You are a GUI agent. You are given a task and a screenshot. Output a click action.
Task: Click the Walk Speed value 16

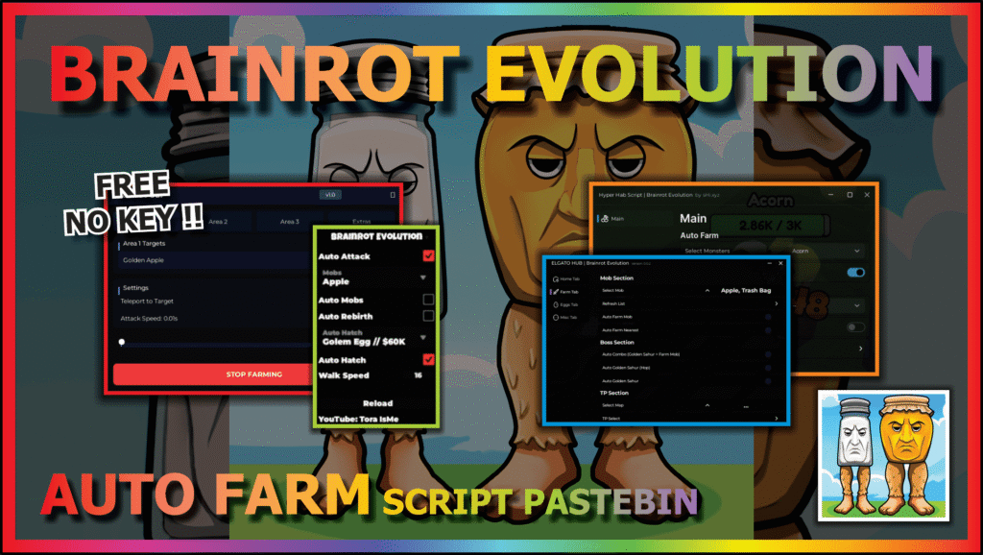419,375
